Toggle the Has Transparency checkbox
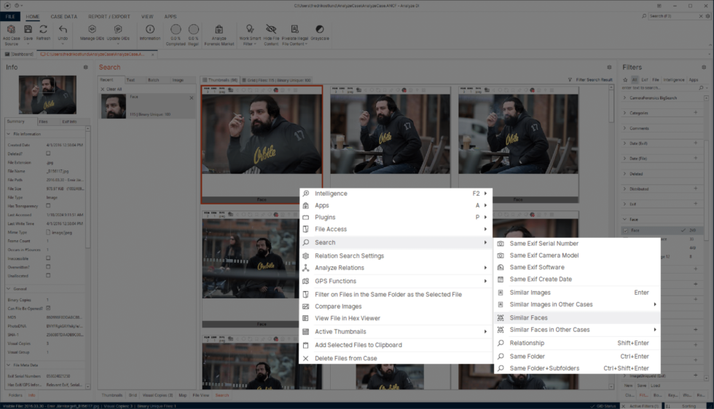The height and width of the screenshot is (409, 714). pos(48,206)
